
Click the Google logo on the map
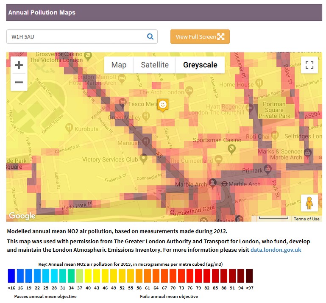[22, 216]
